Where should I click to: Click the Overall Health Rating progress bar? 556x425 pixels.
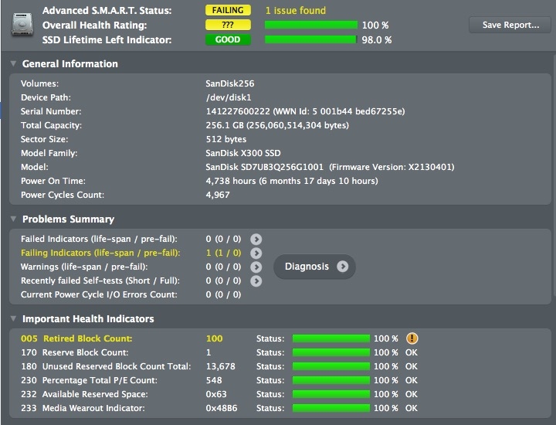[x=311, y=25]
